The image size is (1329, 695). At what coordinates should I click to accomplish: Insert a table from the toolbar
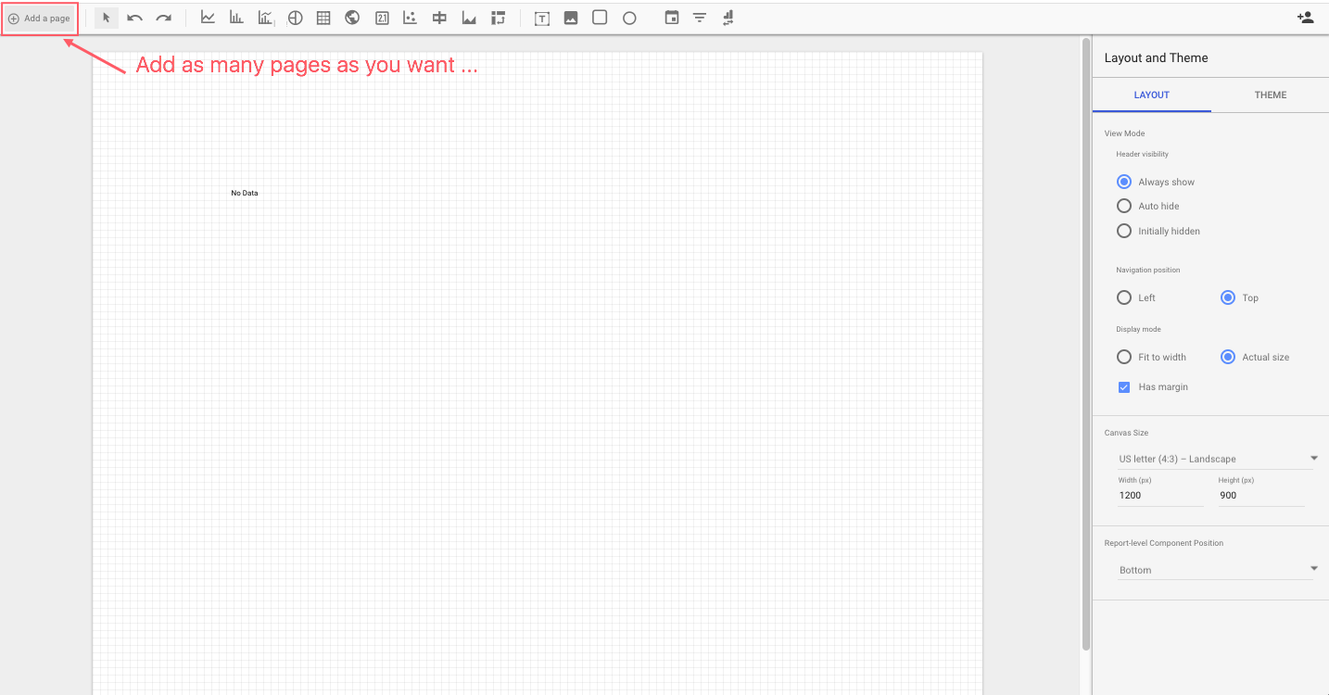click(323, 17)
